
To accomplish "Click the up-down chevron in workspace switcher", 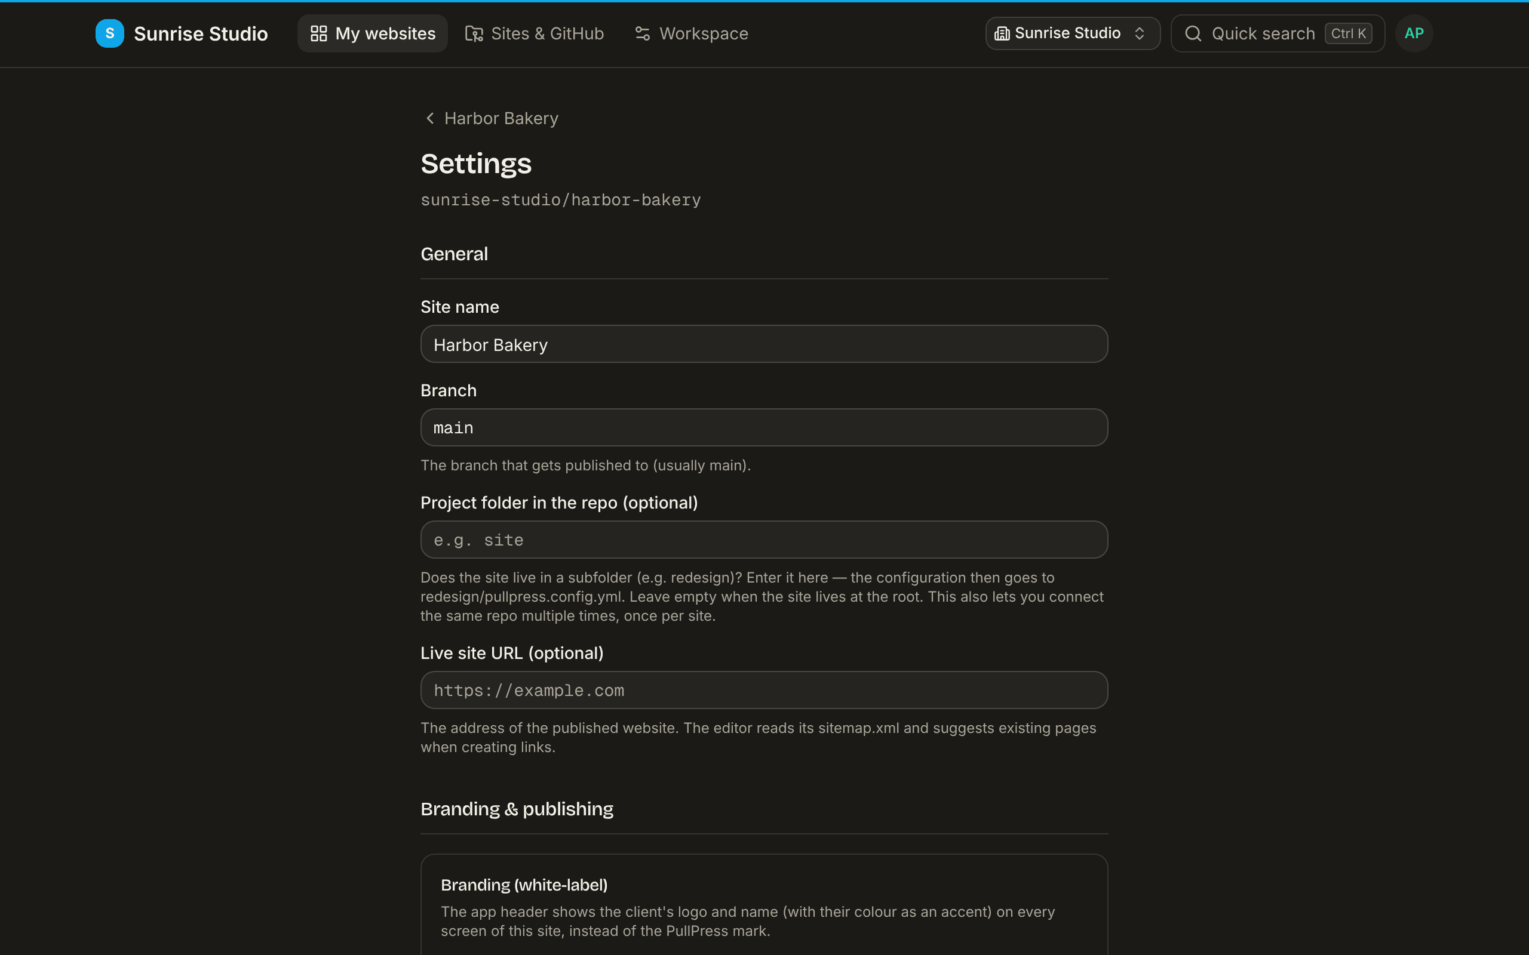I will click(x=1139, y=33).
